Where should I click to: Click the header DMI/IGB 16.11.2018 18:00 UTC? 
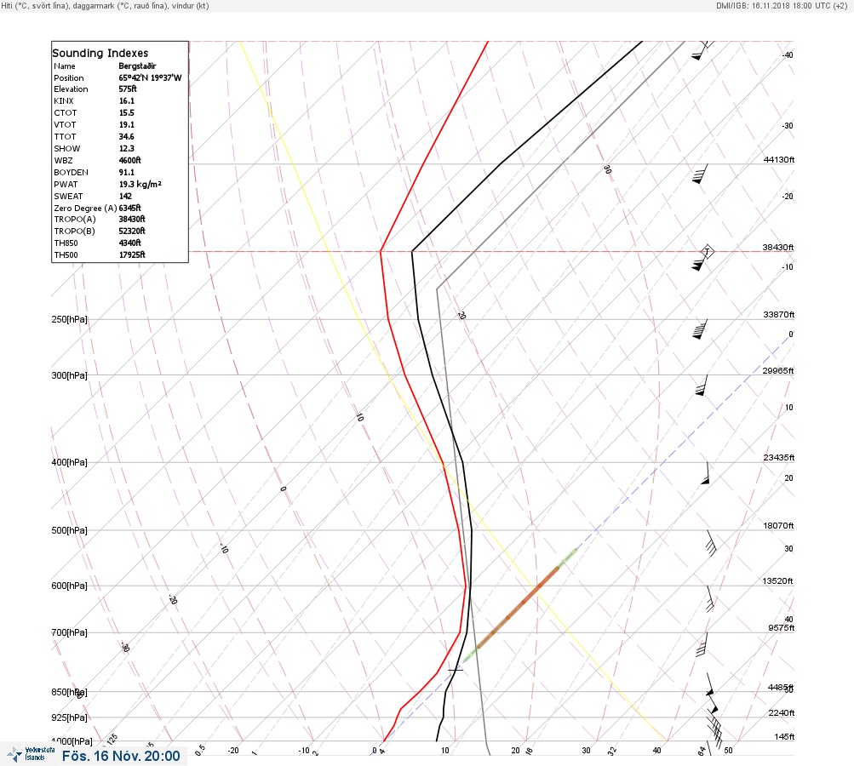tap(782, 5)
